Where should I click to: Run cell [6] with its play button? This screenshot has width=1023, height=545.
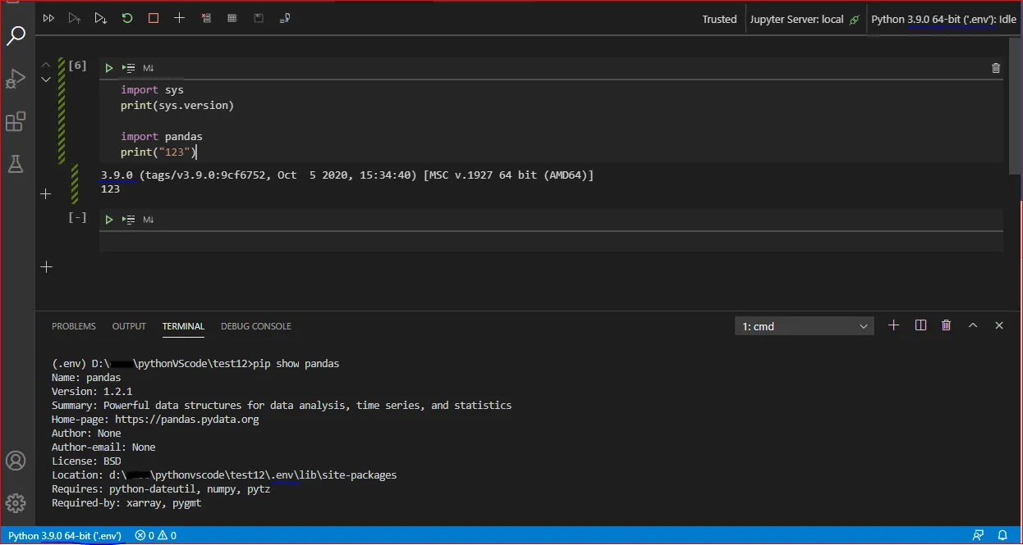coord(109,68)
